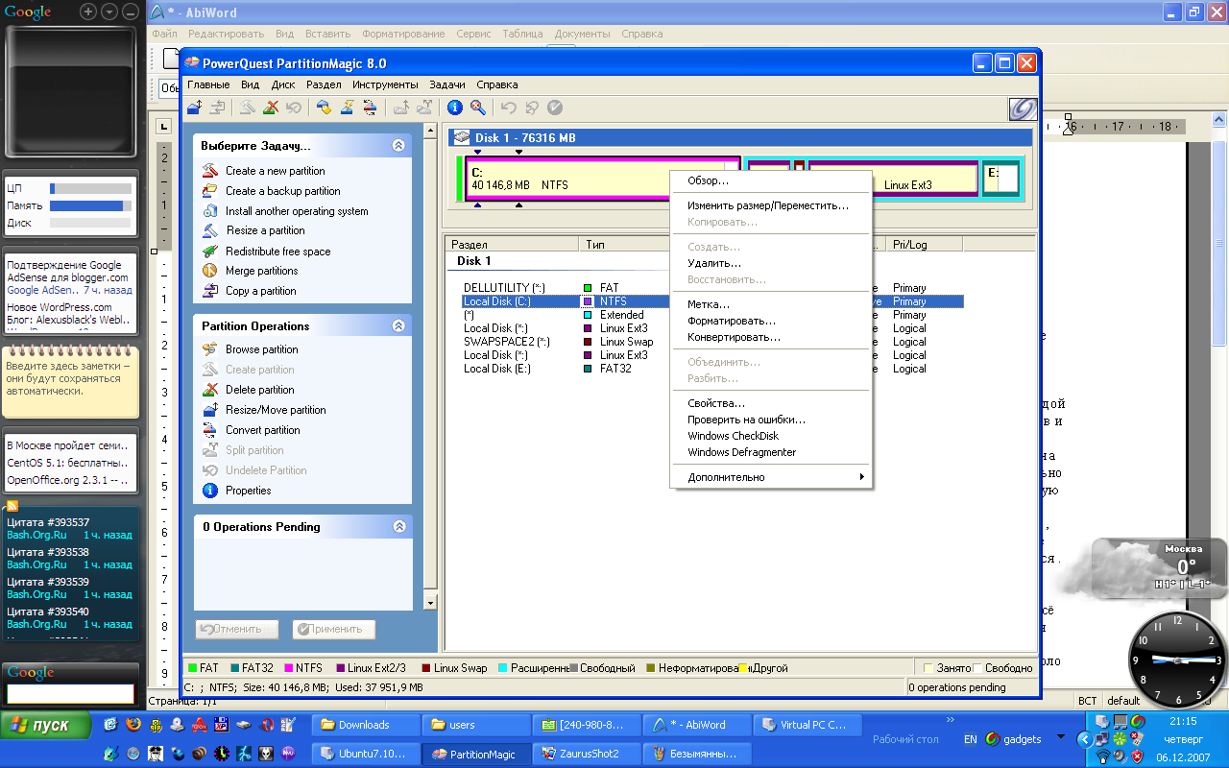Choose Свойства from context menu
Viewport: 1229px width, 768px height.
pyautogui.click(x=771, y=403)
